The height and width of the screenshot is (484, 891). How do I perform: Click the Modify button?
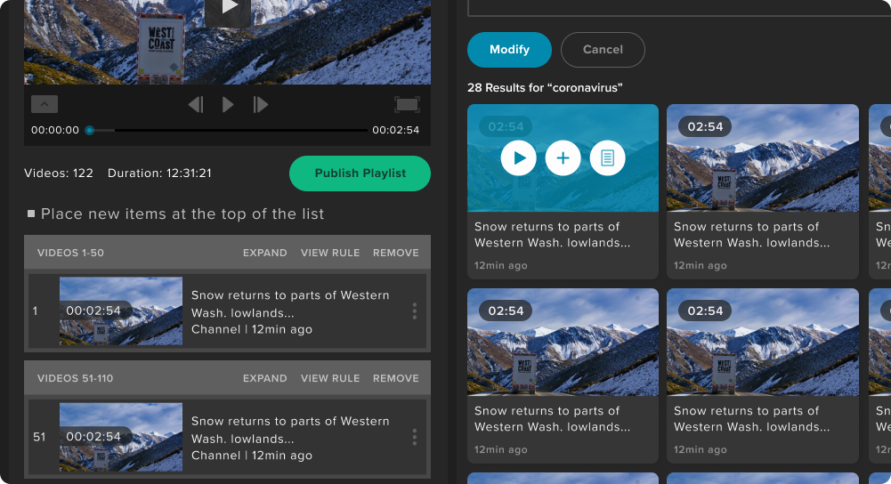click(509, 50)
